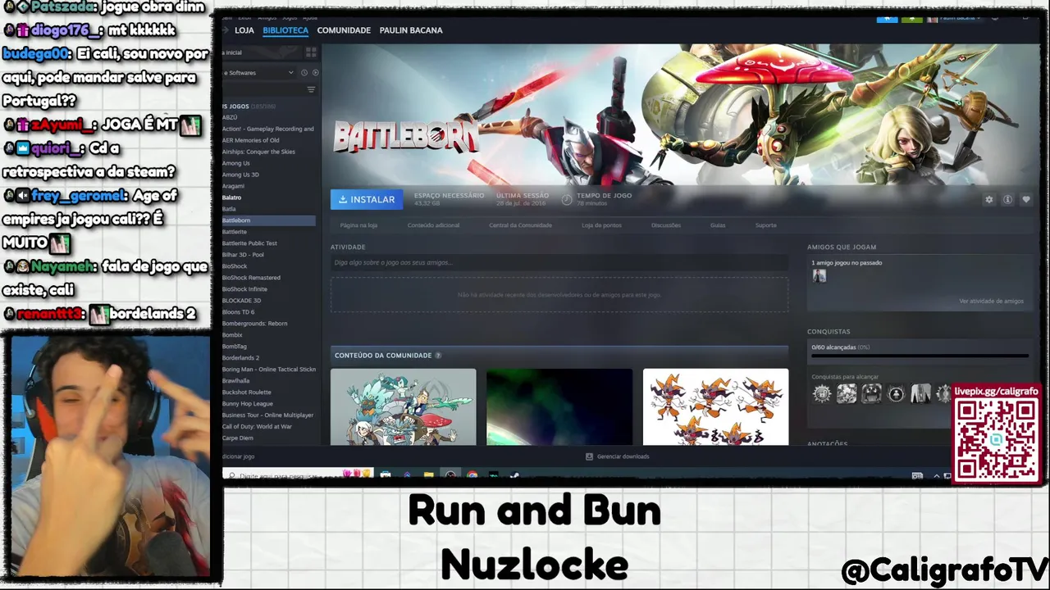The height and width of the screenshot is (590, 1050).
Task: Select the third achievement badge under Conquistas para alcançar
Action: 871,394
